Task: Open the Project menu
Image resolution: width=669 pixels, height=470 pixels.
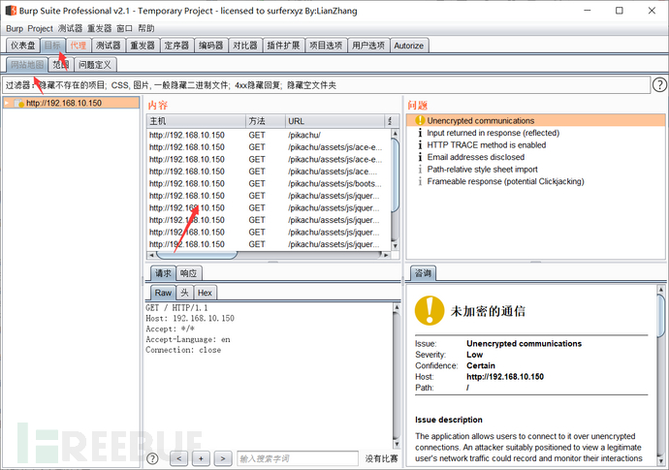Action: [x=40, y=28]
